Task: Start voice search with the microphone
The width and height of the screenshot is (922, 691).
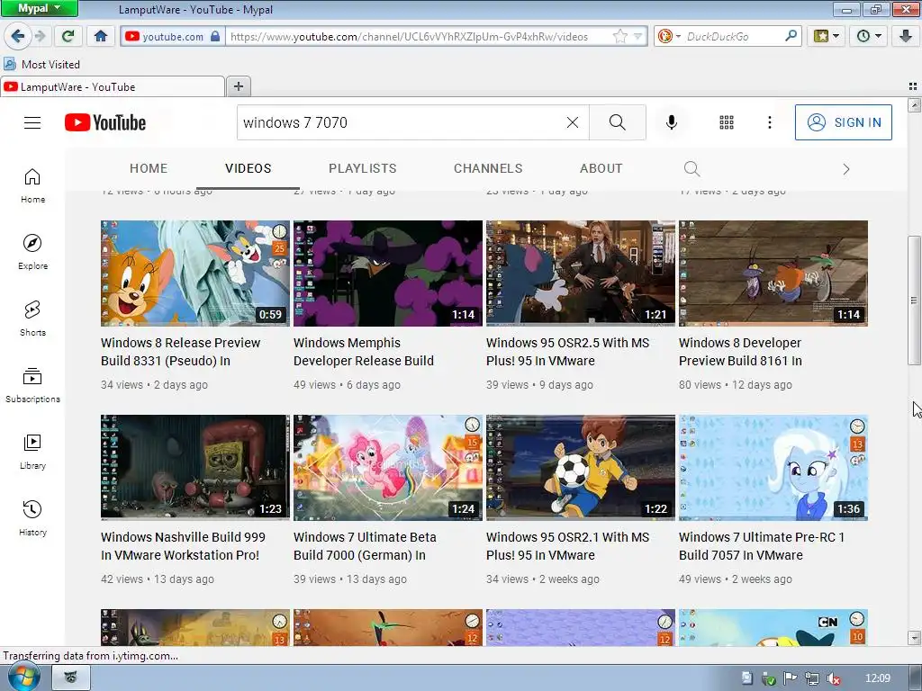Action: coord(672,122)
